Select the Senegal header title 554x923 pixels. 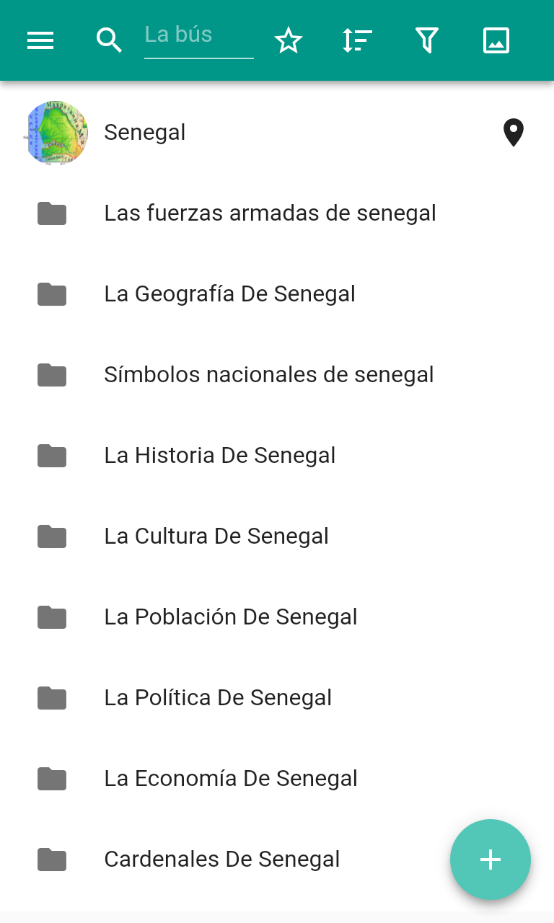145,133
